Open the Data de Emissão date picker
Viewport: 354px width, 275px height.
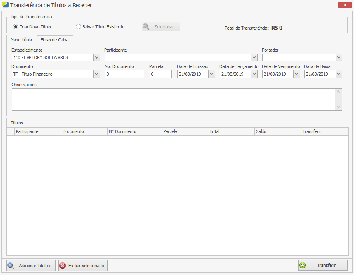[x=212, y=74]
